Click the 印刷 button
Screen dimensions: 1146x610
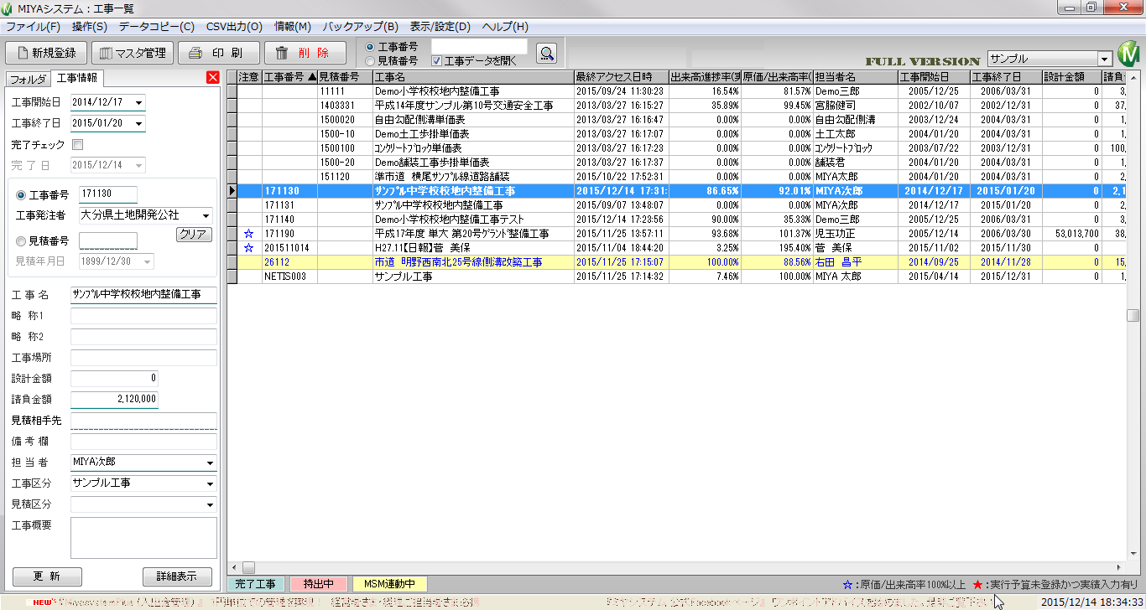click(x=218, y=53)
